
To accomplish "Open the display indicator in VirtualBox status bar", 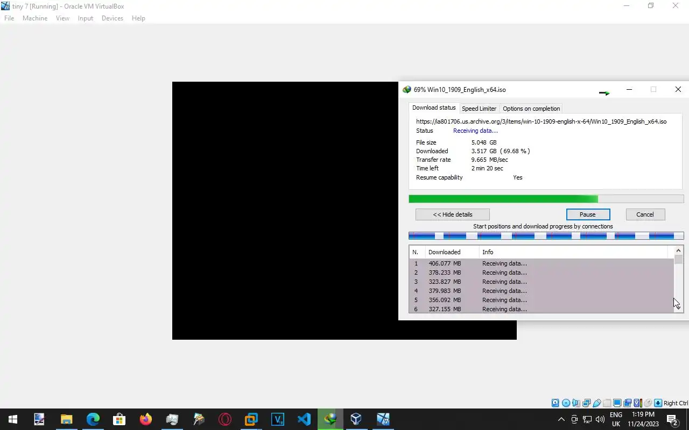I will pyautogui.click(x=617, y=403).
